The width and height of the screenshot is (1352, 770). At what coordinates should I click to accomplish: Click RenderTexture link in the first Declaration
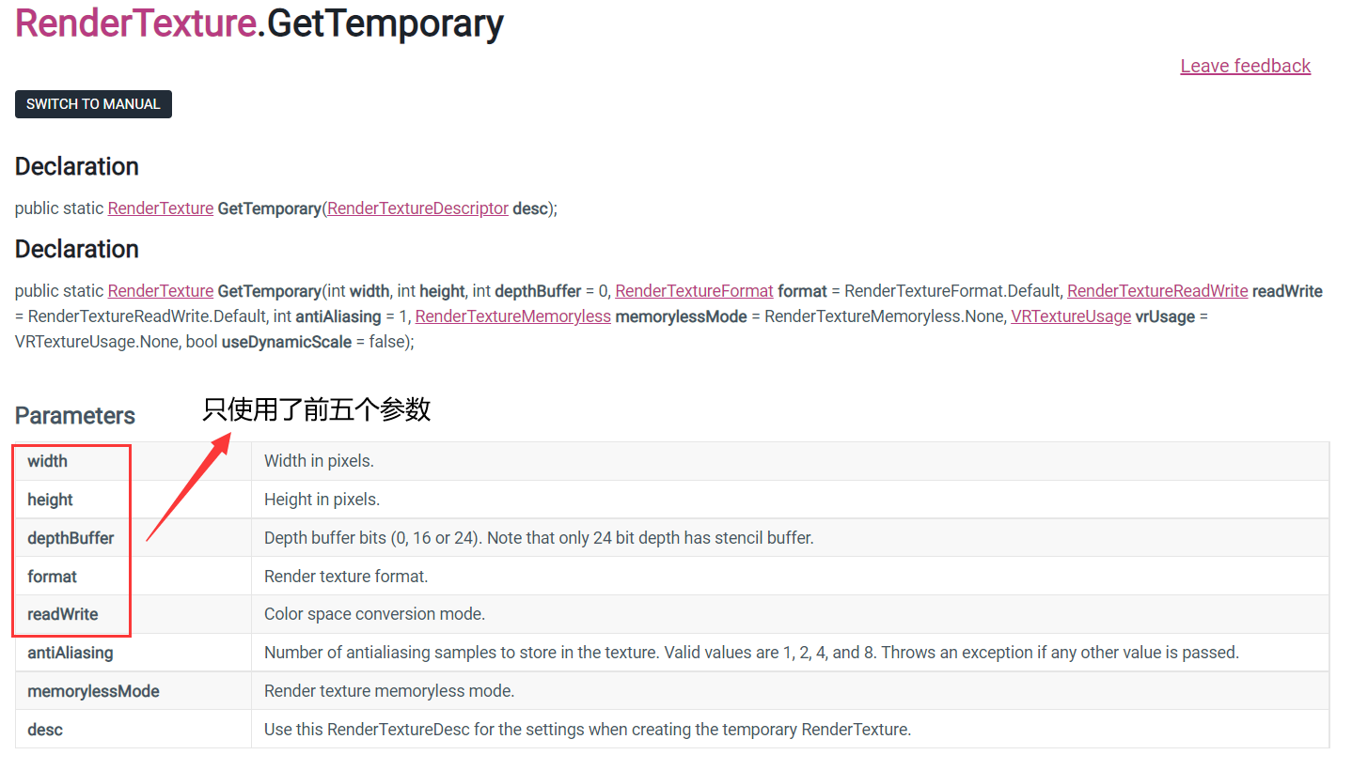[160, 208]
